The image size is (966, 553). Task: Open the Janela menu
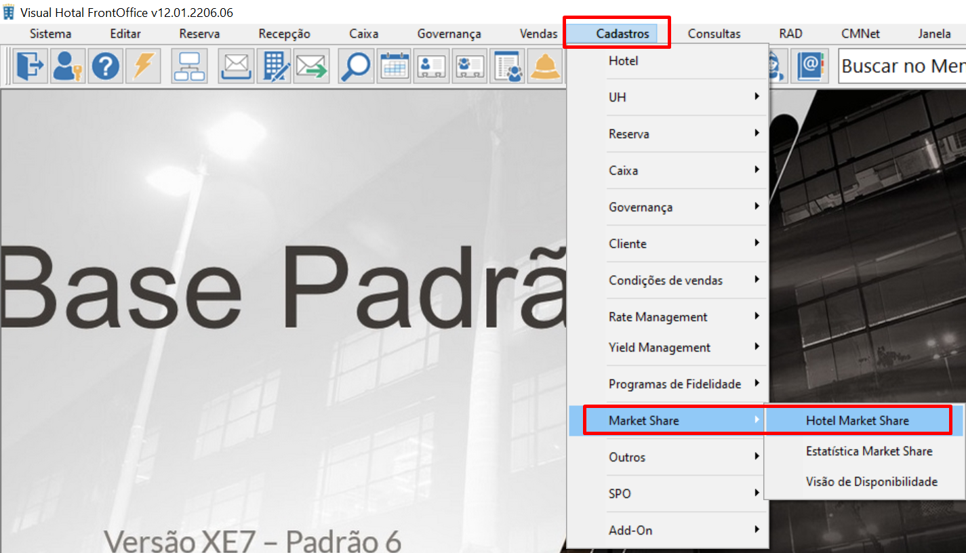click(x=934, y=34)
